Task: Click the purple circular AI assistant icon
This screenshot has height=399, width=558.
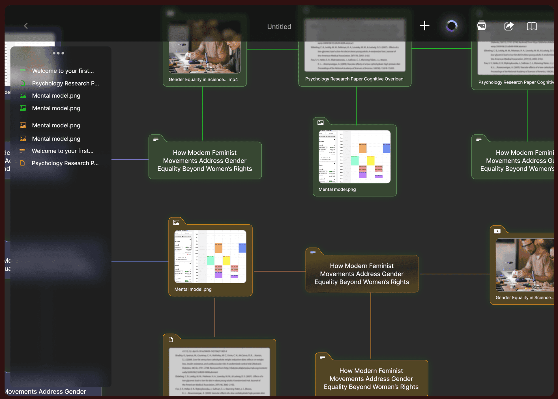Action: [x=452, y=26]
